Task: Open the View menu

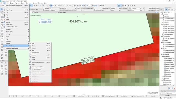Action: coord(8,3)
